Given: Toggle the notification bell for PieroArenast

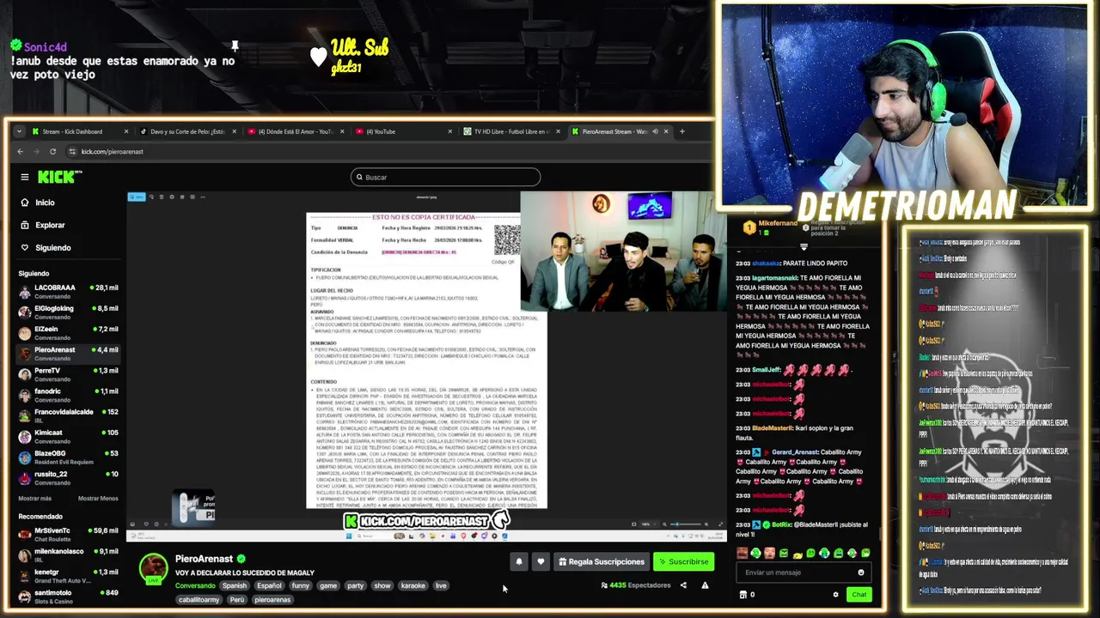Looking at the screenshot, I should [x=519, y=561].
